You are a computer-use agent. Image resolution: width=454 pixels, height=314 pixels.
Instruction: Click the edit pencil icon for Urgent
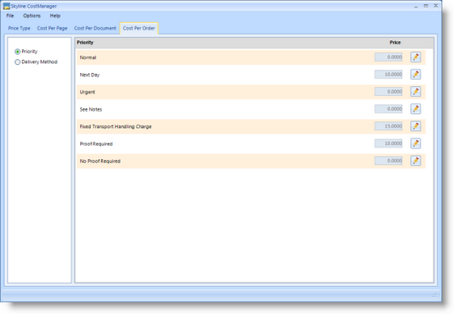point(415,92)
